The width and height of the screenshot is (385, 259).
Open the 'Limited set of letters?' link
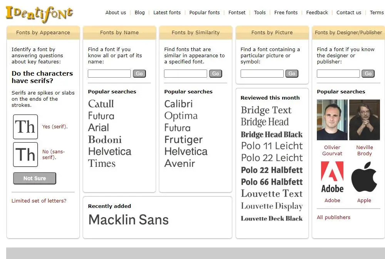click(39, 201)
